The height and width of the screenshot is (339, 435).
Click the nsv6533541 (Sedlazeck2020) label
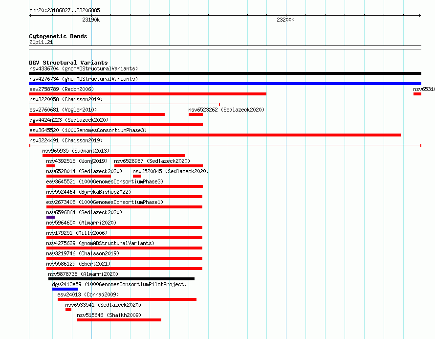click(103, 305)
